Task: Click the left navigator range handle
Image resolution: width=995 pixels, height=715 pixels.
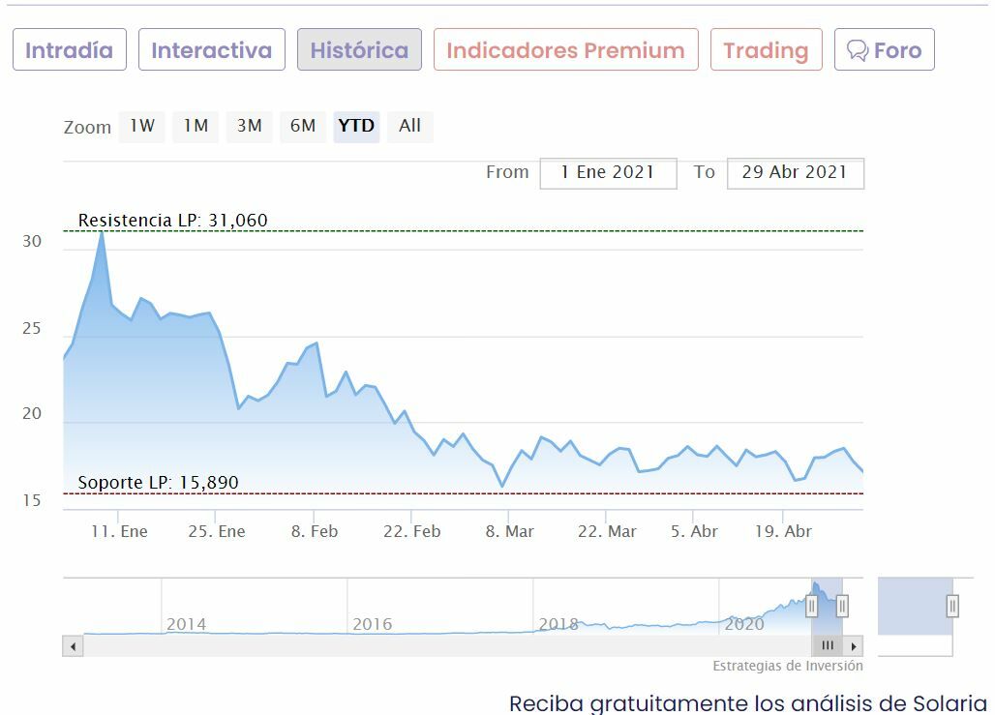Action: point(812,606)
